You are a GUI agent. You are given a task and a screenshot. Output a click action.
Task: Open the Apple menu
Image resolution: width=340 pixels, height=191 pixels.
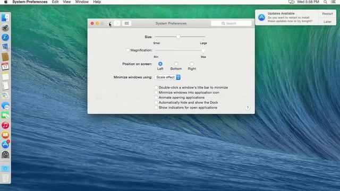[x=6, y=2]
